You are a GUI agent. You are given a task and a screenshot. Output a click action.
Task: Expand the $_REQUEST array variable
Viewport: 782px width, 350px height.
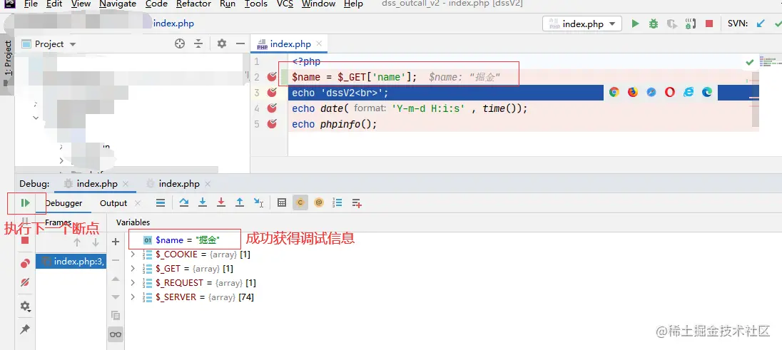(133, 283)
